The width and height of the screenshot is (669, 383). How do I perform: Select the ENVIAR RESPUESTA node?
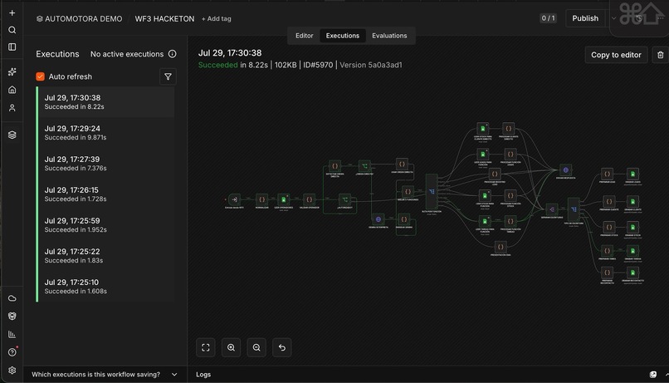pos(565,170)
